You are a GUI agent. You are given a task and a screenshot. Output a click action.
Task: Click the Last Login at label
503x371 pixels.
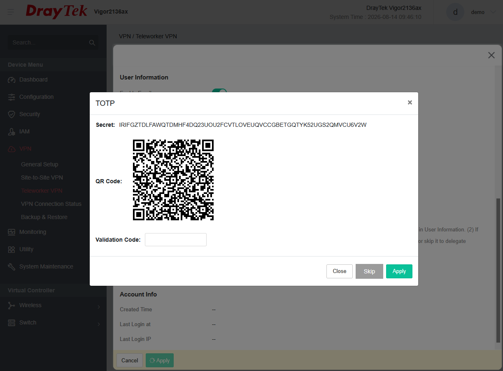[x=135, y=324]
